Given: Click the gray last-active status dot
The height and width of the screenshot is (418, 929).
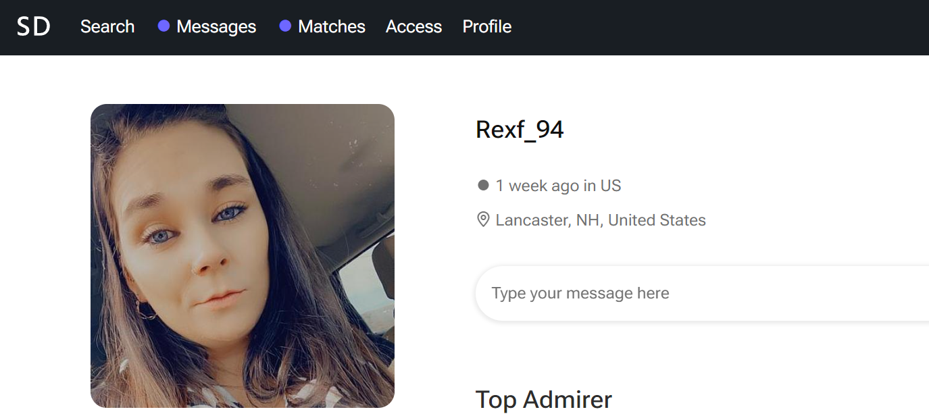Looking at the screenshot, I should tap(483, 185).
